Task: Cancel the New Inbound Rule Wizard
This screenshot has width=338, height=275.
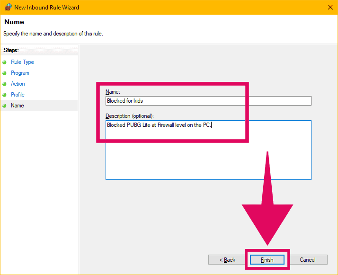Action: [308, 260]
